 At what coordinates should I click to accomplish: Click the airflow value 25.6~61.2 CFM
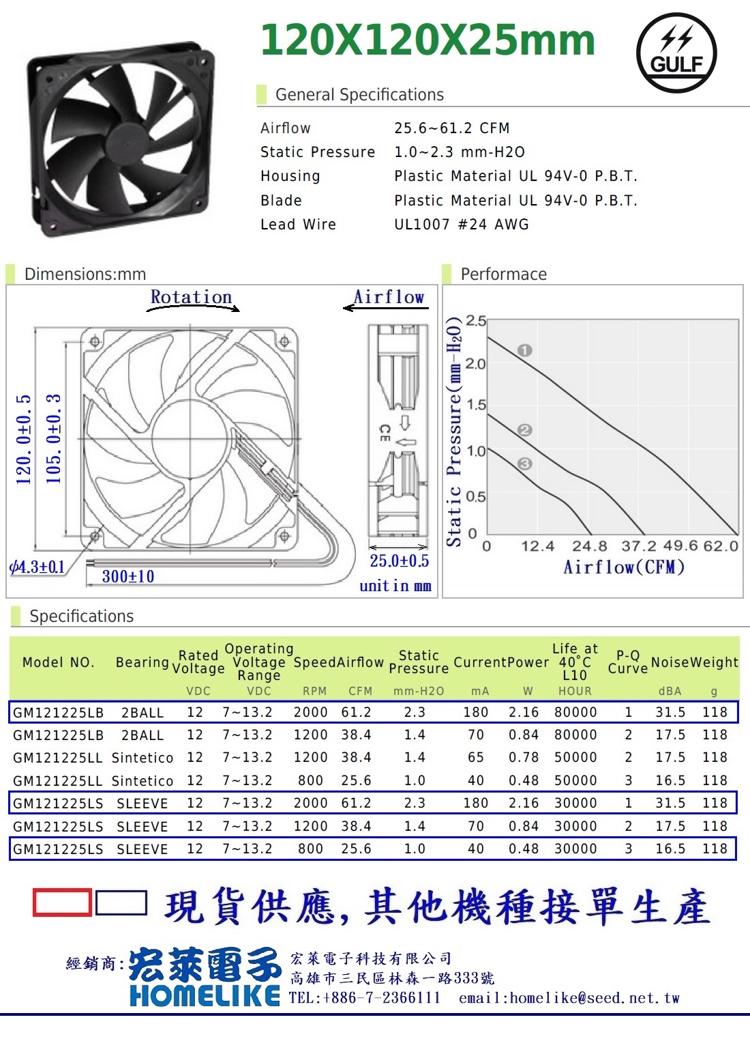(451, 128)
